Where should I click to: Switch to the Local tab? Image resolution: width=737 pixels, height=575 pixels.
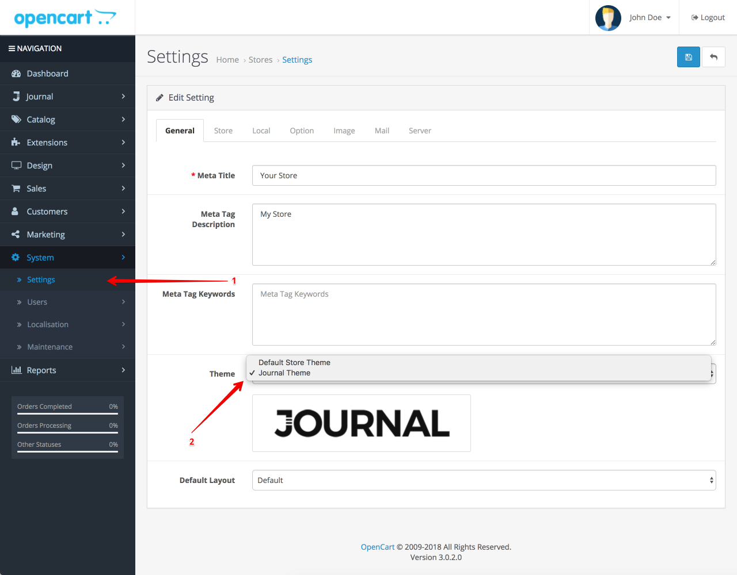click(261, 131)
